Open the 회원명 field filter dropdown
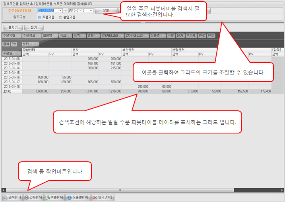The image size is (285, 202). [56, 36]
